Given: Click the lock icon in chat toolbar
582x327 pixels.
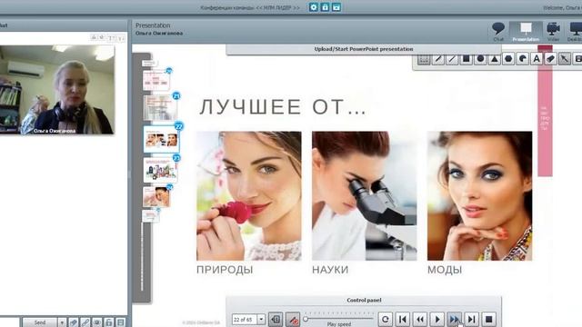Looking at the screenshot, I should [x=109, y=322].
